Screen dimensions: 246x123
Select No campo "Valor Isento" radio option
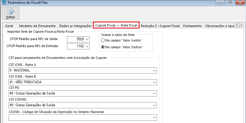click(x=122, y=40)
